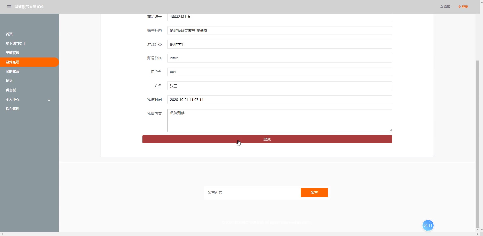The width and height of the screenshot is (483, 236).
Task: Click the 账号价格 field label
Action: [x=155, y=58]
